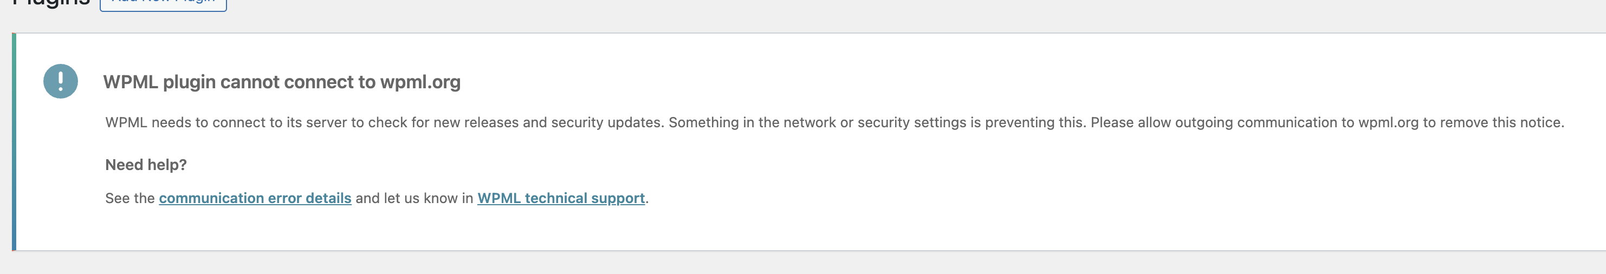Screen dimensions: 1606x274
Task: Click the 'See the' text before the link
Action: (129, 198)
